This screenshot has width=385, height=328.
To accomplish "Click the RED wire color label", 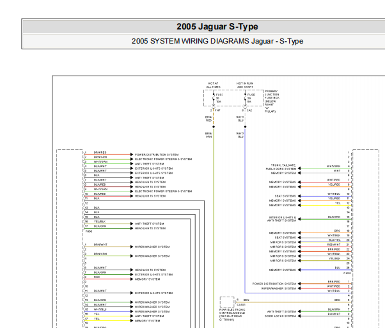I will coord(97,277).
